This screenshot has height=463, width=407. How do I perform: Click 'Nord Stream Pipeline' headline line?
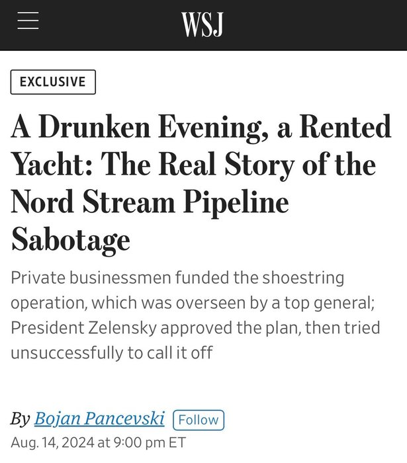click(x=150, y=202)
